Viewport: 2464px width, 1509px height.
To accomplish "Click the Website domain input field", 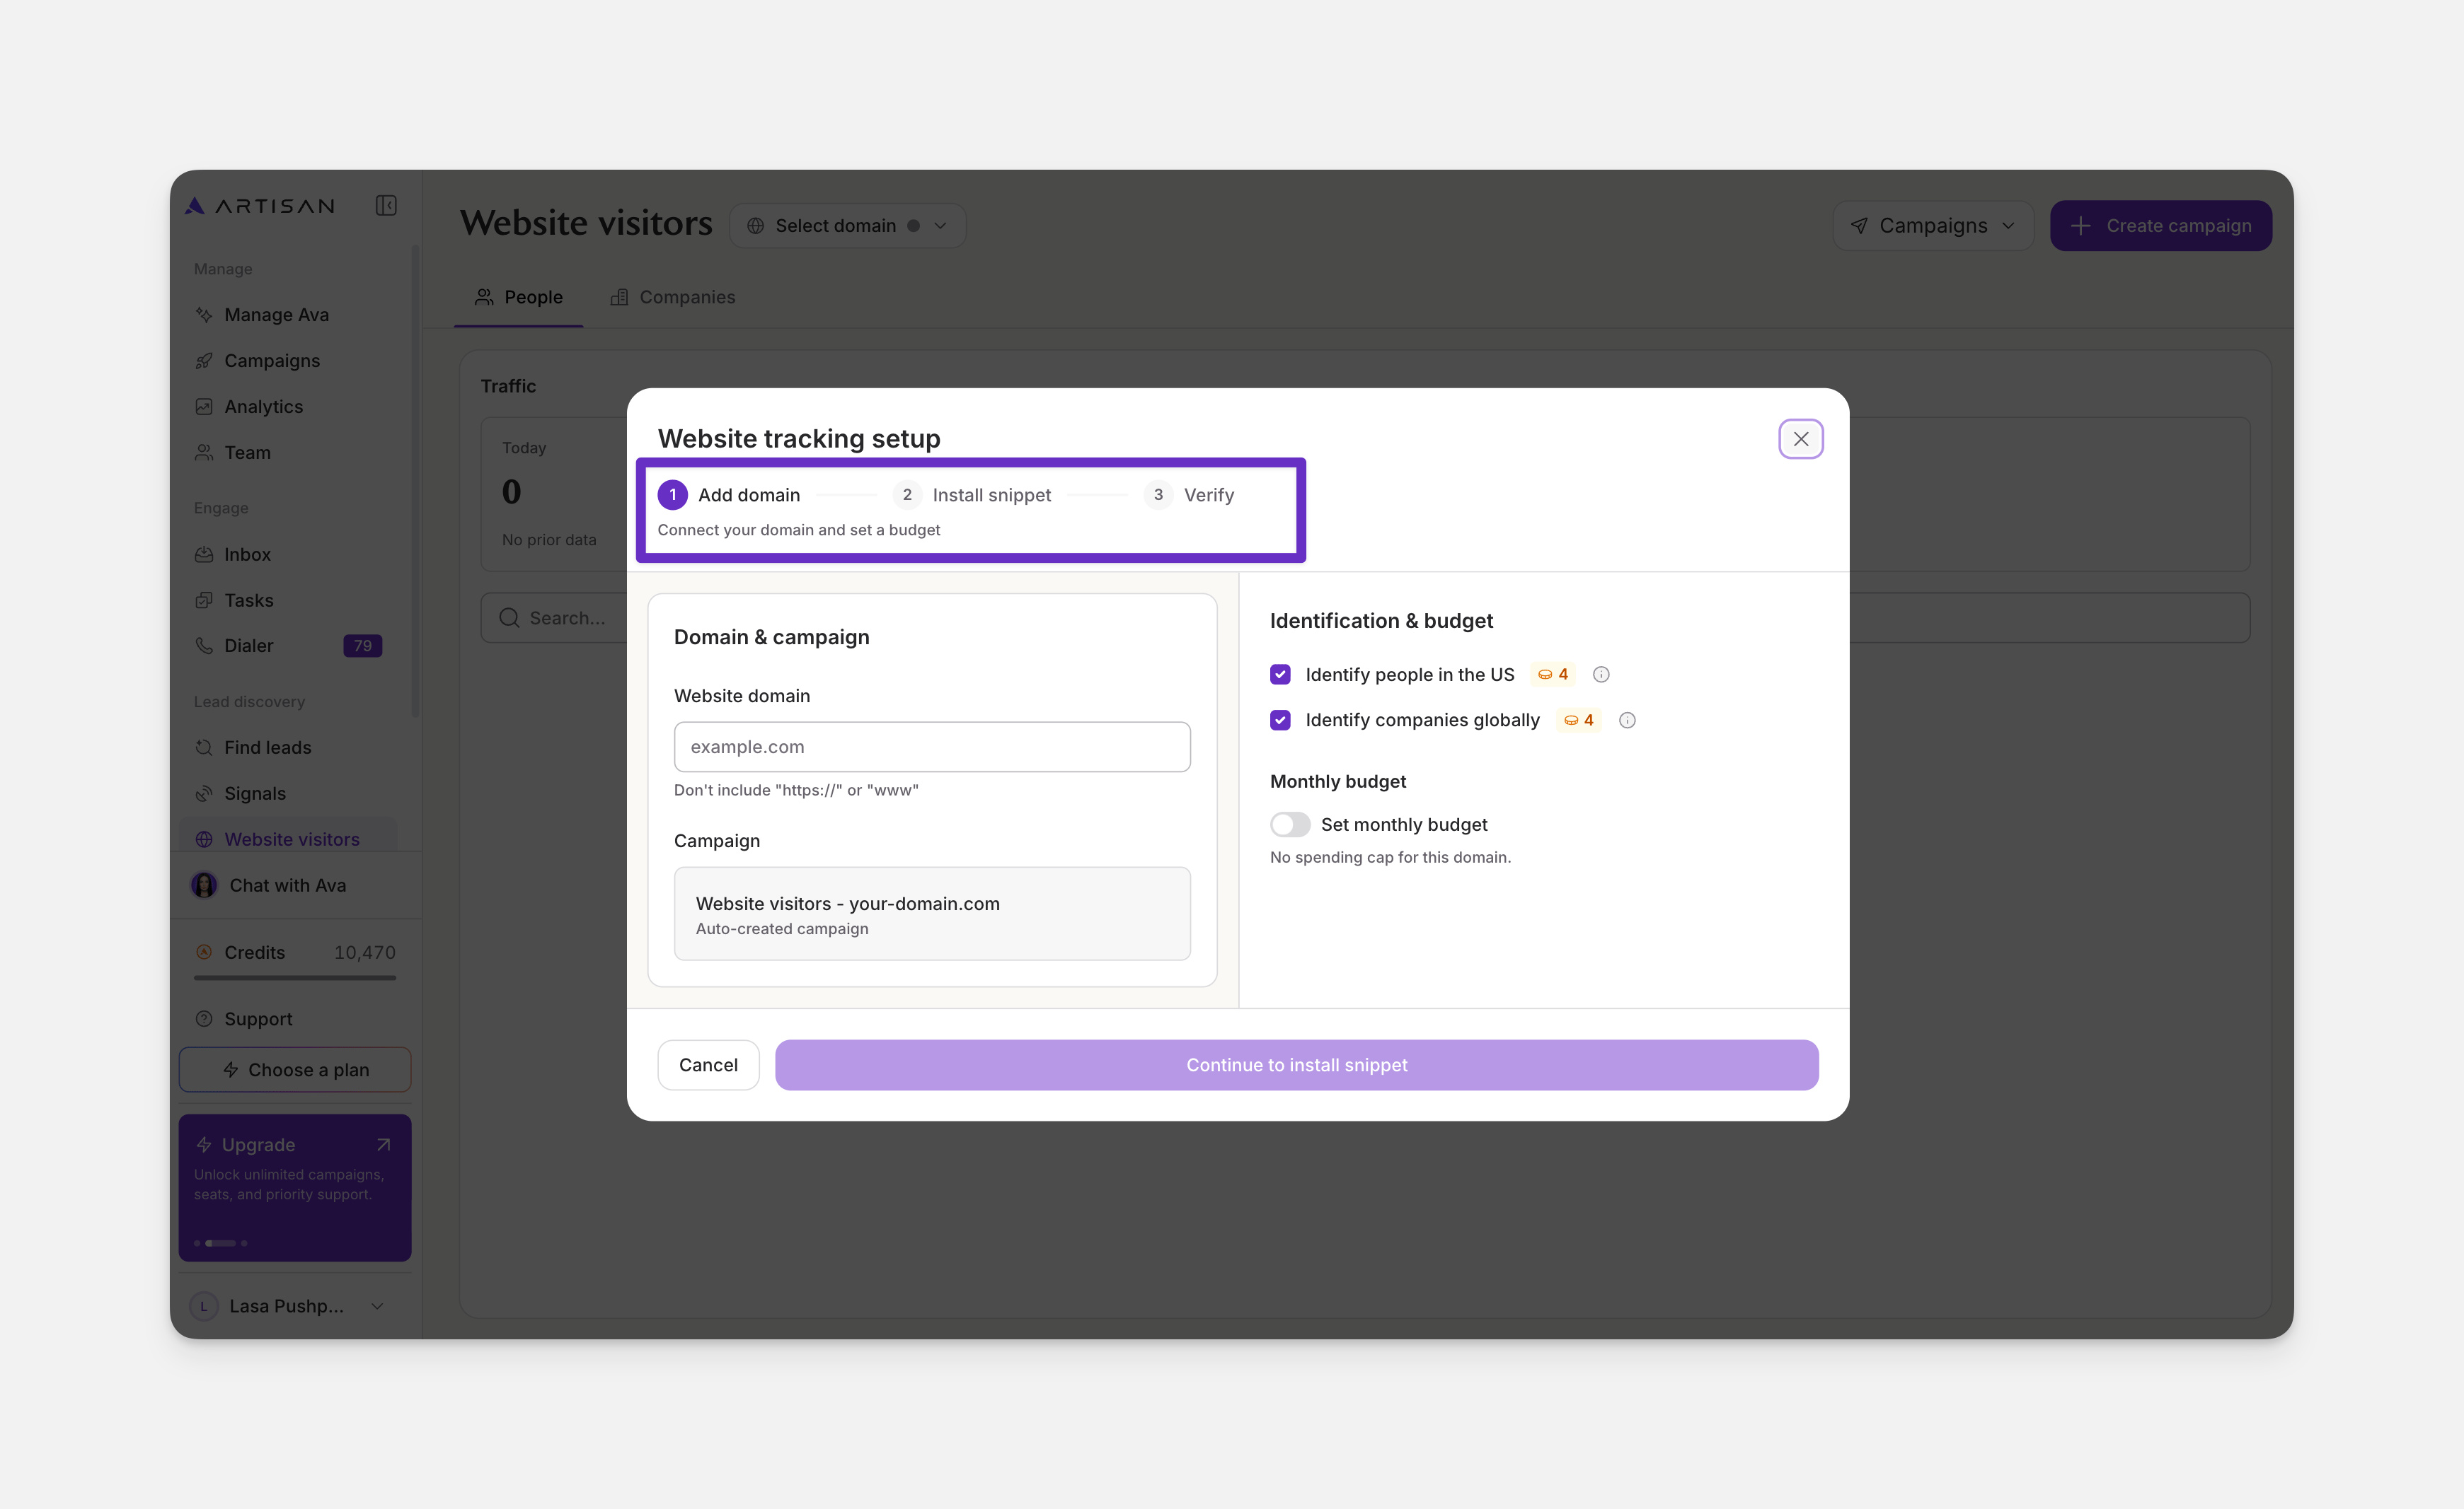I will [932, 747].
